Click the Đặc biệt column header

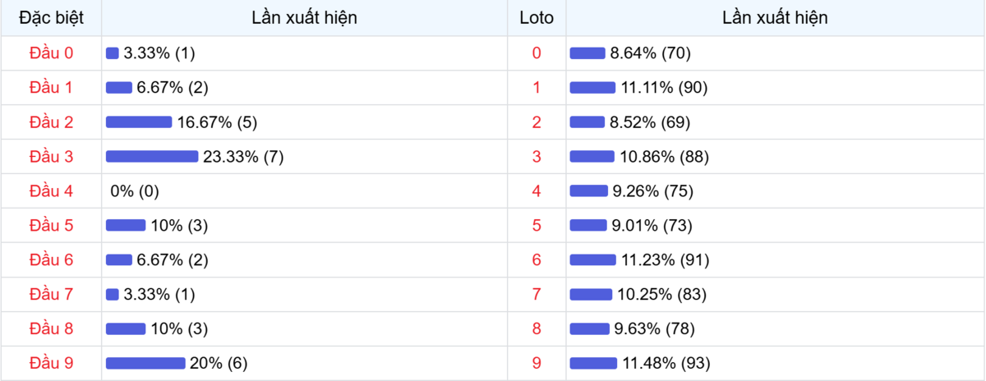coord(51,18)
